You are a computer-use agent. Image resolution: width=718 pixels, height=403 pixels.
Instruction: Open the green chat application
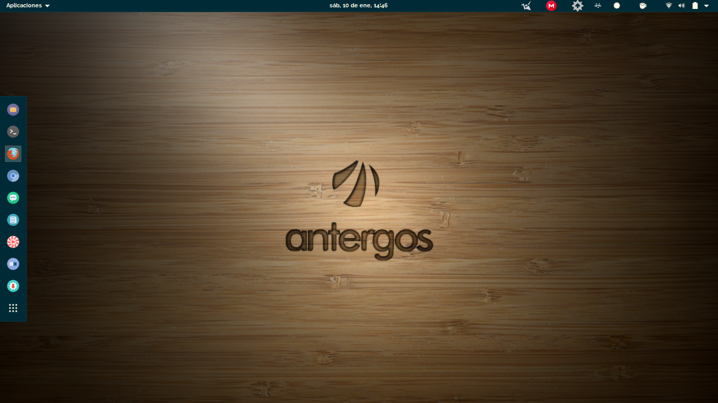pyautogui.click(x=13, y=198)
